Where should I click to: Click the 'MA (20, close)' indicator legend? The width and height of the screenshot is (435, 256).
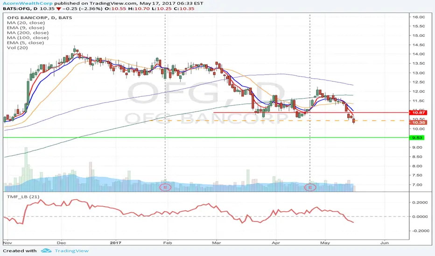tap(26, 23)
